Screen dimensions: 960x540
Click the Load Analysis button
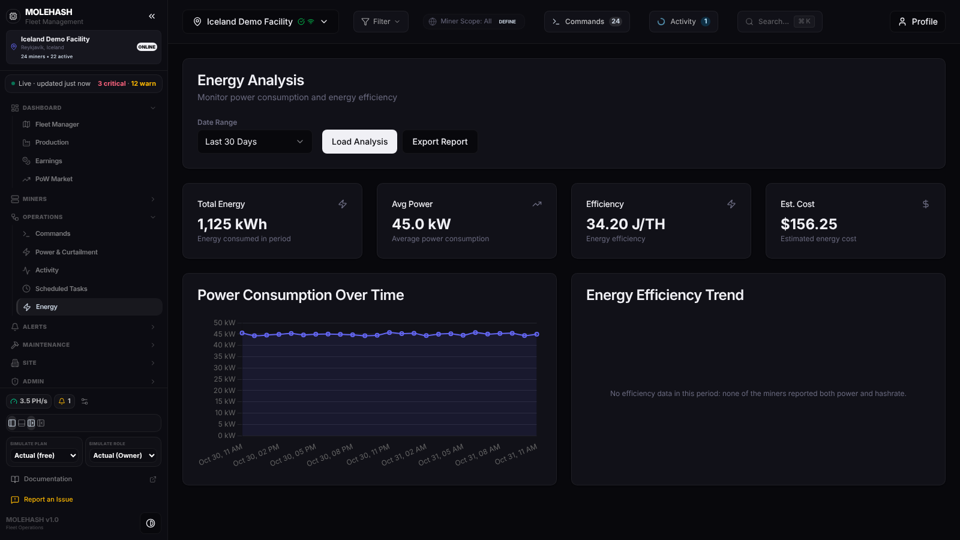click(x=359, y=142)
